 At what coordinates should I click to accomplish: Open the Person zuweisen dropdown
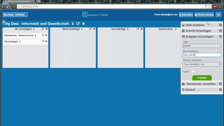tap(202, 64)
